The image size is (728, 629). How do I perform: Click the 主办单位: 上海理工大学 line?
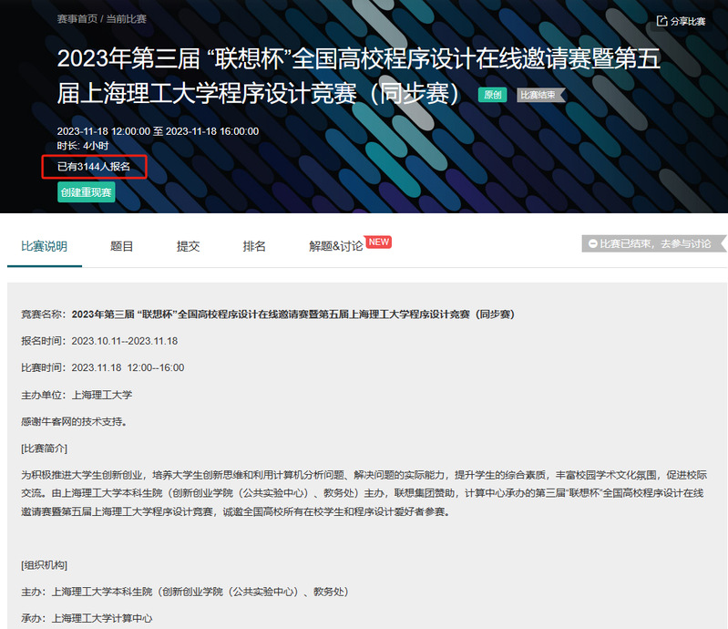(77, 395)
